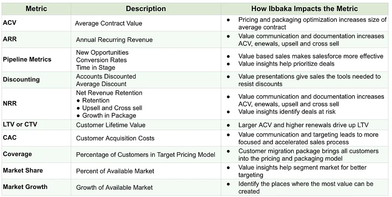Click the How Ibbaka Impacts the Metric header
This screenshot has width=392, height=197.
304,8
